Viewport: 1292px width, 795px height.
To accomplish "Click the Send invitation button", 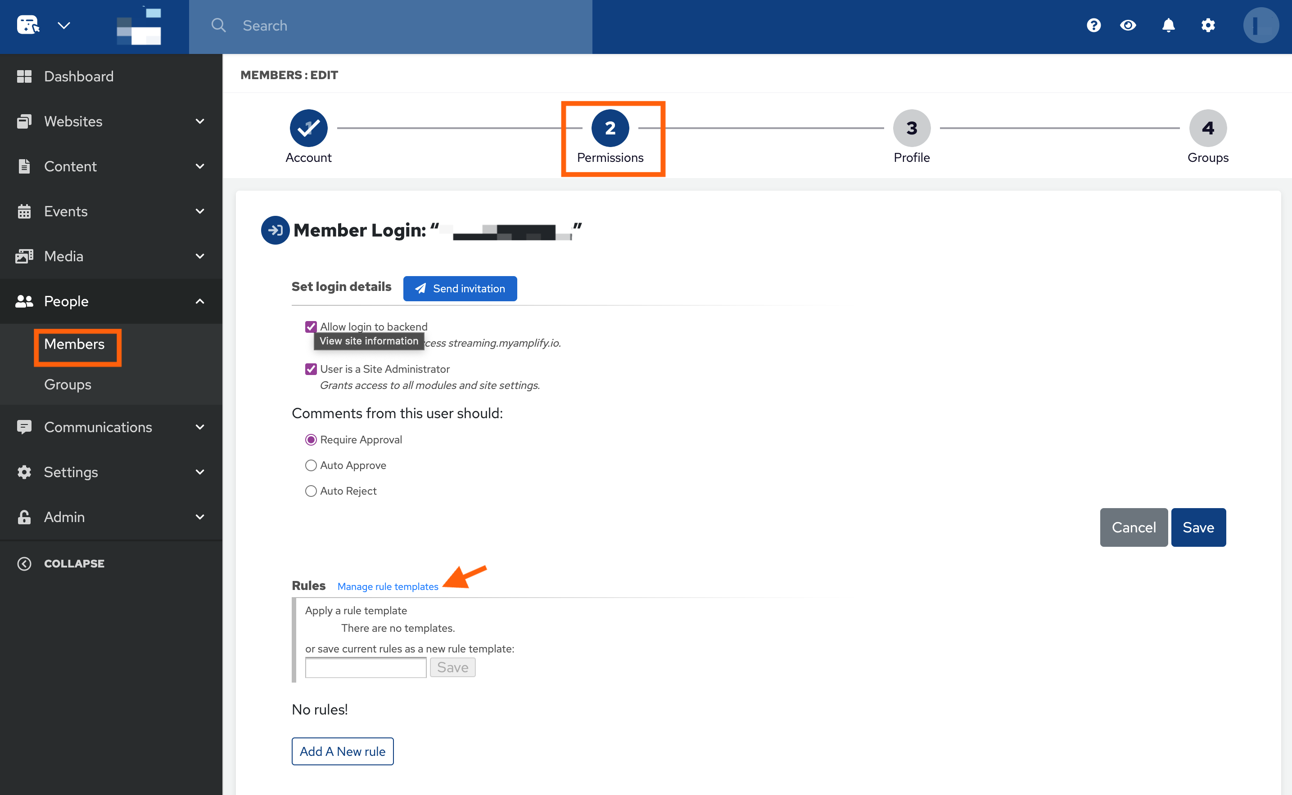I will pos(460,289).
